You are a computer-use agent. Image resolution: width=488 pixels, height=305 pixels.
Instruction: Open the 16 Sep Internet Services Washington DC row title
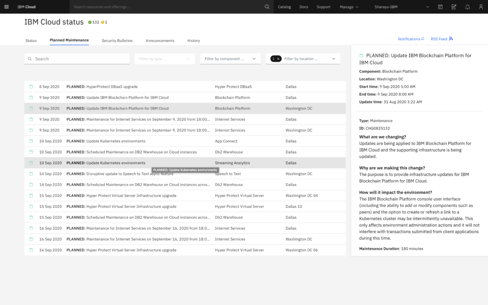138,239
